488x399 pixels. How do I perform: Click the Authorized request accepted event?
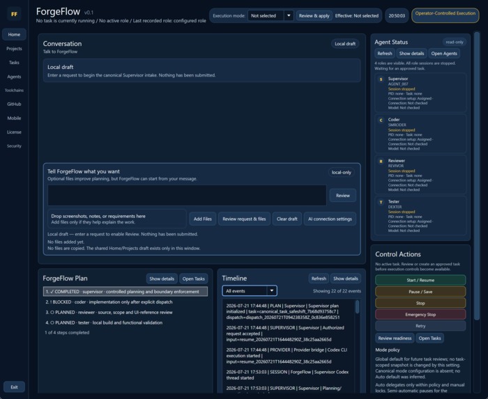(284, 334)
